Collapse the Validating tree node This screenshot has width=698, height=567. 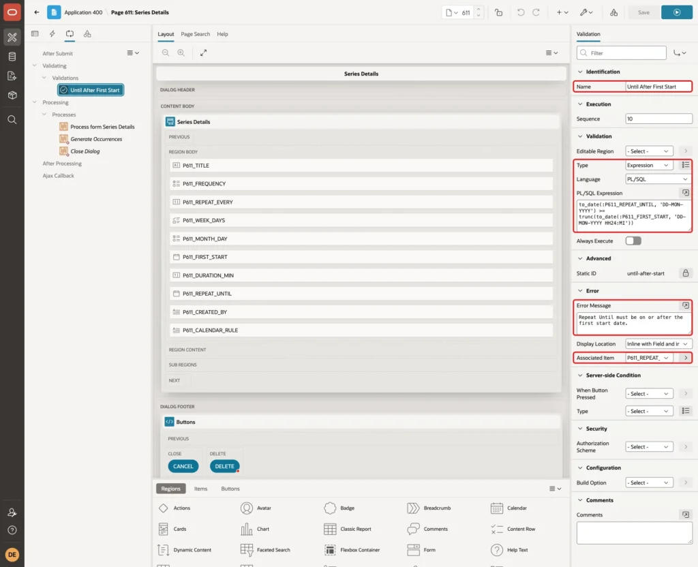coord(35,65)
